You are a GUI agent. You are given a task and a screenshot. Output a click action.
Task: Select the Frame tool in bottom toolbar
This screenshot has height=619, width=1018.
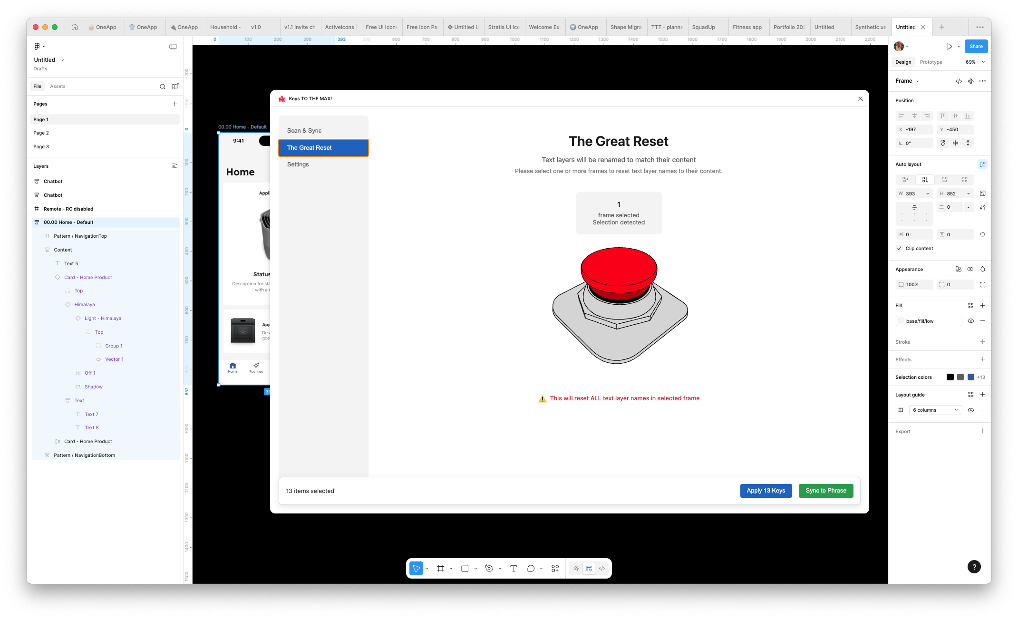coord(440,568)
